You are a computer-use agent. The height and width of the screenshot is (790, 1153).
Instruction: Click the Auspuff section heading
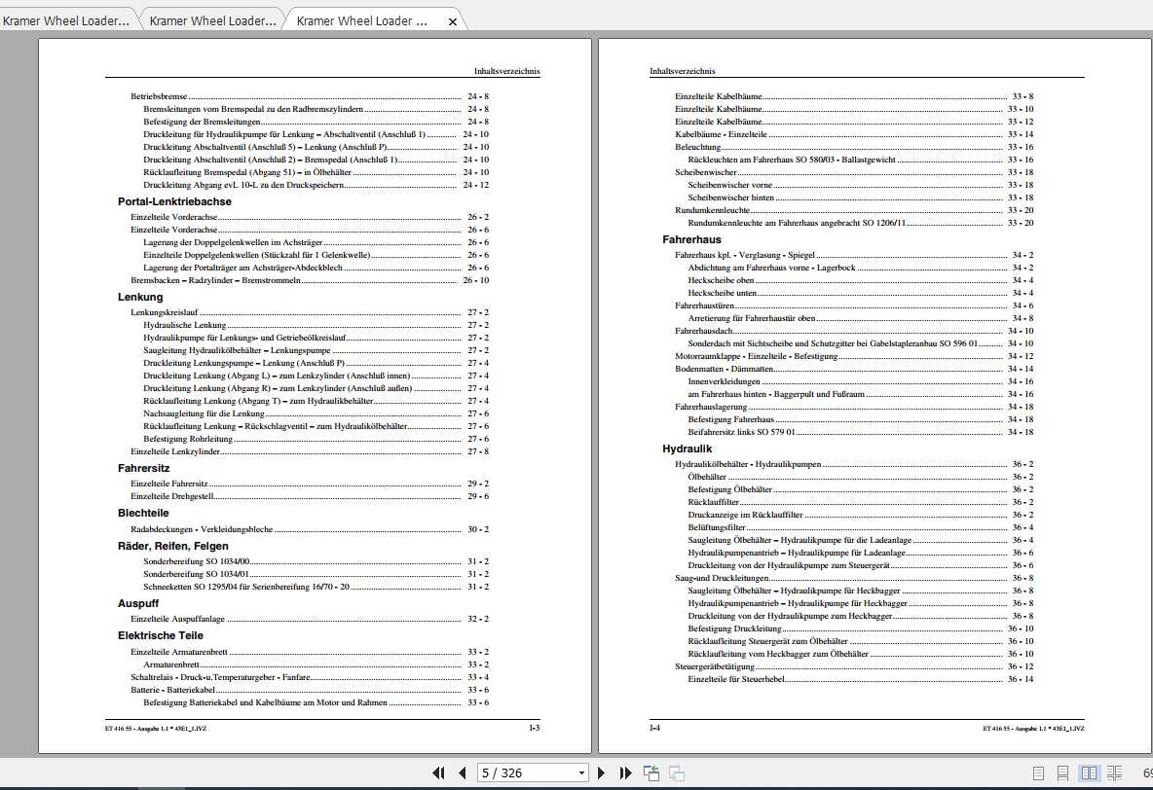pos(138,603)
